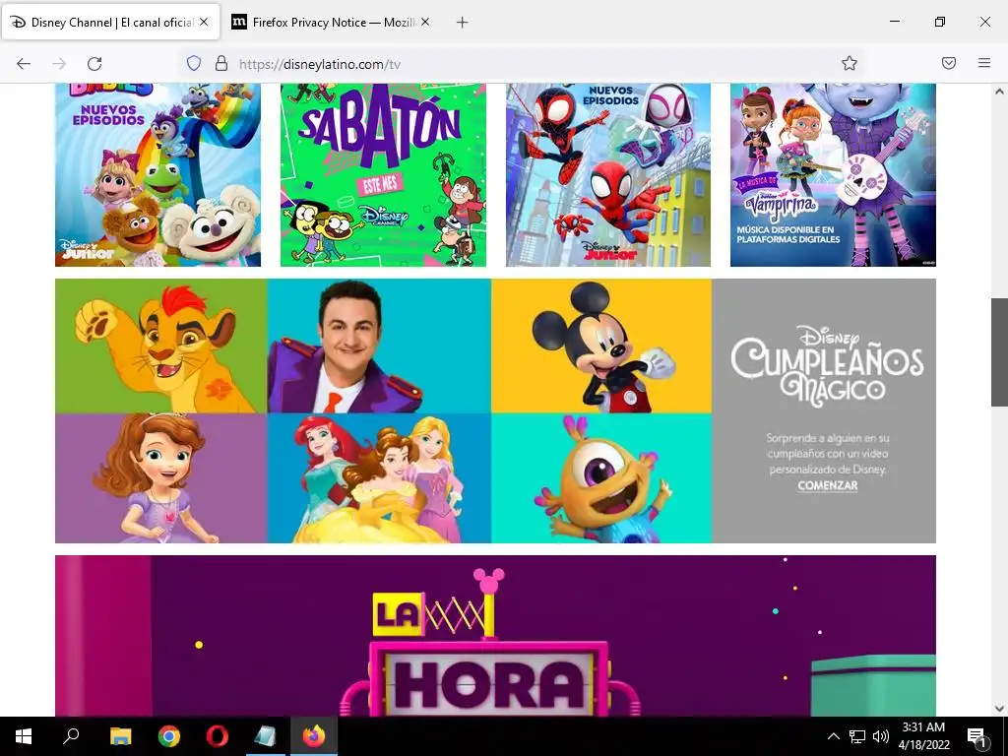Select the Mickey Mouse tile
The width and height of the screenshot is (1008, 756).
point(601,346)
